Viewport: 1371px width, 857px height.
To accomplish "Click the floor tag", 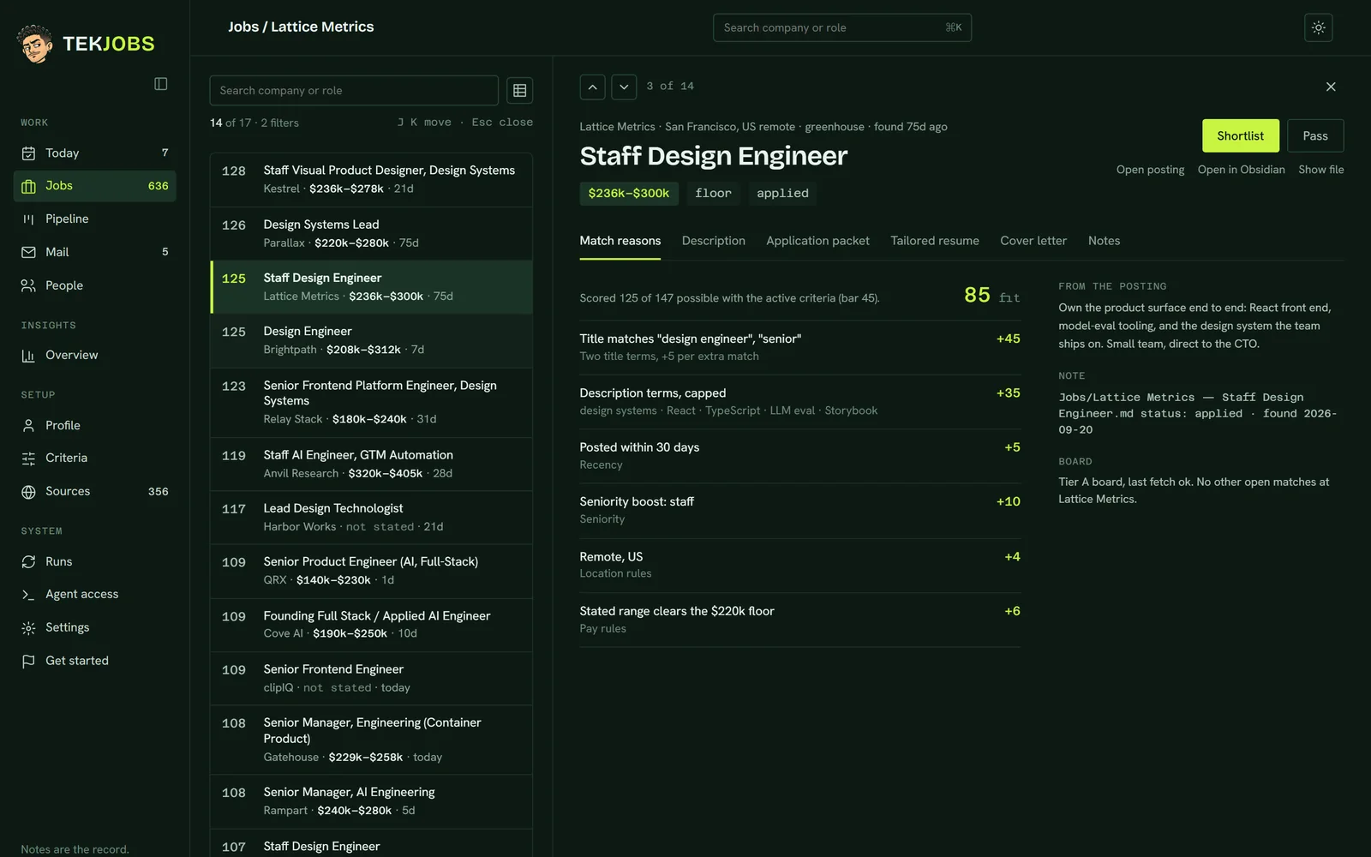I will point(713,194).
